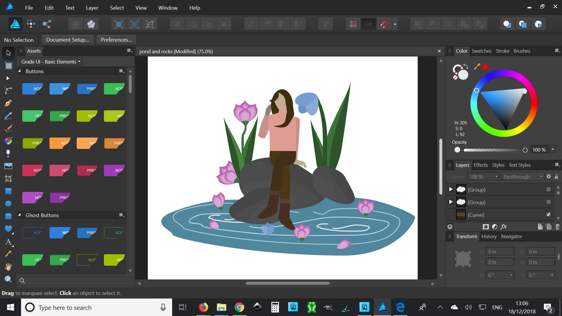Switch to the Effects tab
Screen dimensions: 562x316
click(481, 165)
